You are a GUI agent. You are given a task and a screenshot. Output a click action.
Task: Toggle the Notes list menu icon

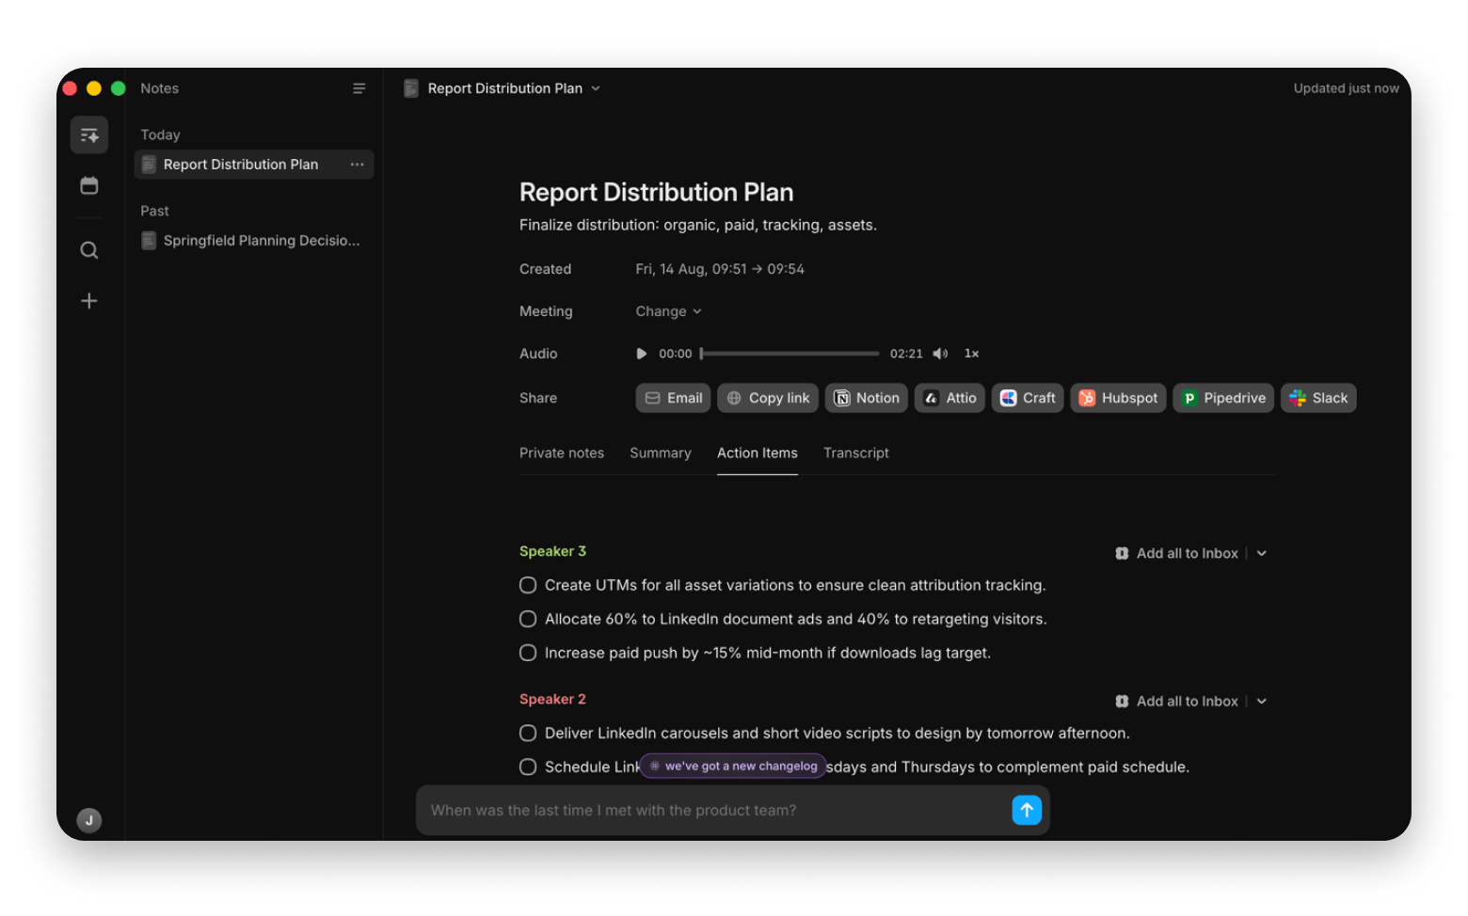click(359, 88)
